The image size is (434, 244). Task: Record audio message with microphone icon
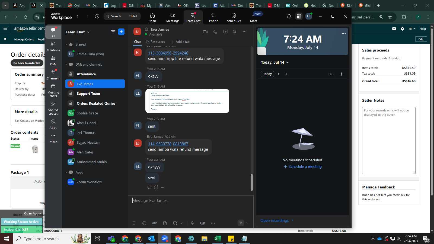pyautogui.click(x=192, y=223)
